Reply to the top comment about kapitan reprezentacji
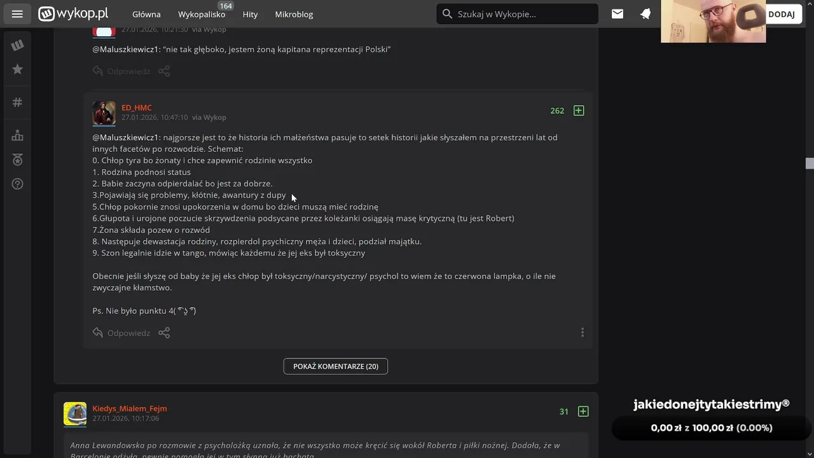The height and width of the screenshot is (458, 814). [x=121, y=71]
